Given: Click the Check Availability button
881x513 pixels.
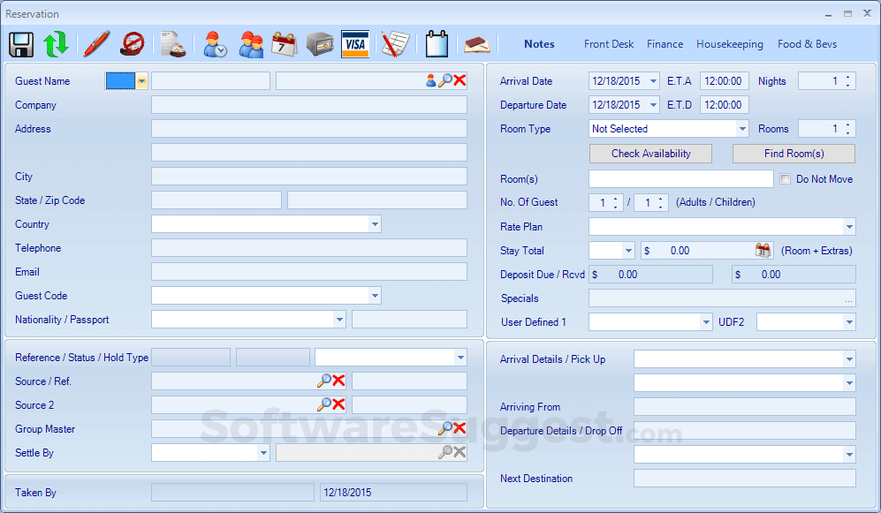Looking at the screenshot, I should coord(650,154).
